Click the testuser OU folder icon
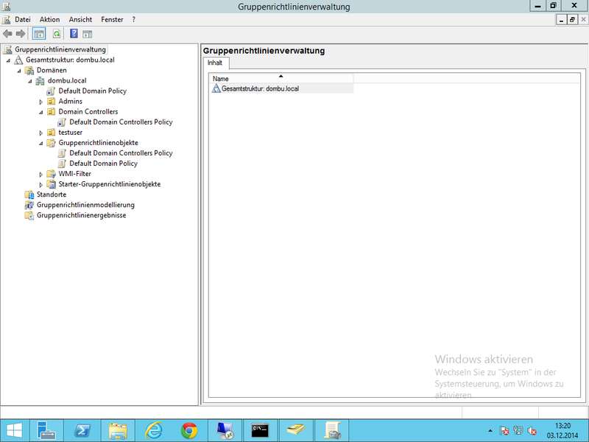 coord(51,133)
